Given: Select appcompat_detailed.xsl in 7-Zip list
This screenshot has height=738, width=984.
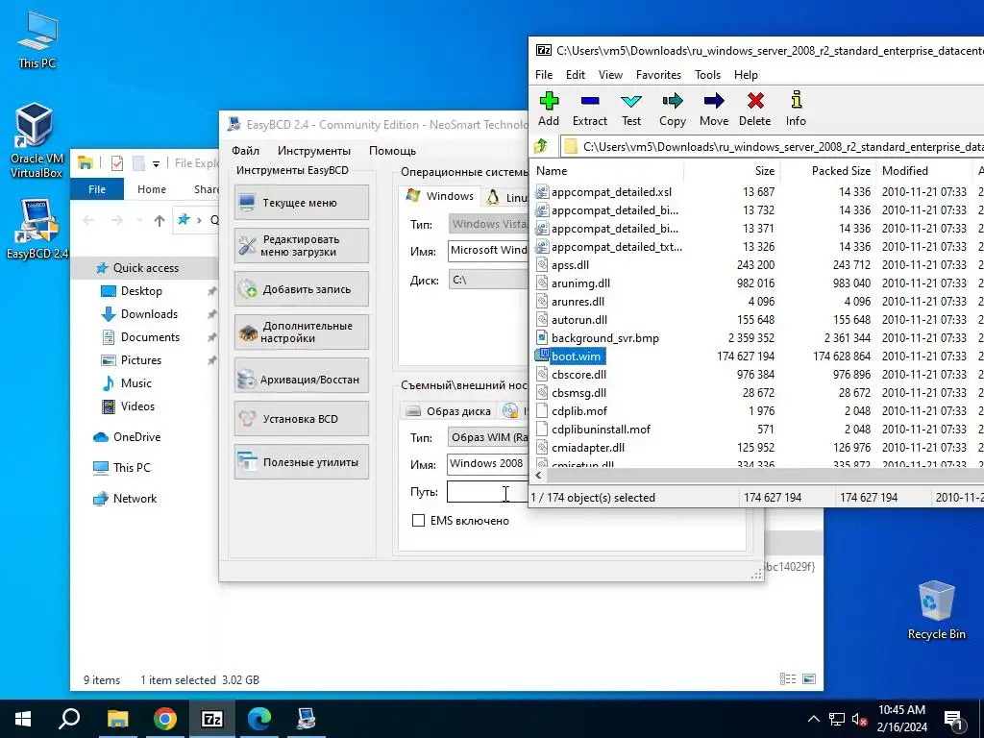Looking at the screenshot, I should (610, 192).
